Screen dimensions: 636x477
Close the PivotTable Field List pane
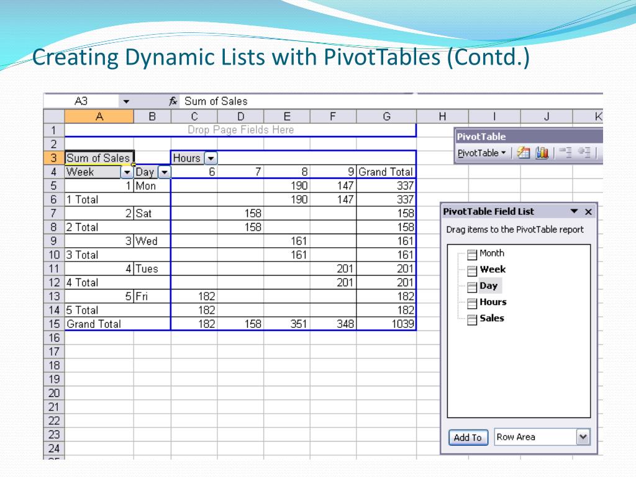tap(588, 212)
